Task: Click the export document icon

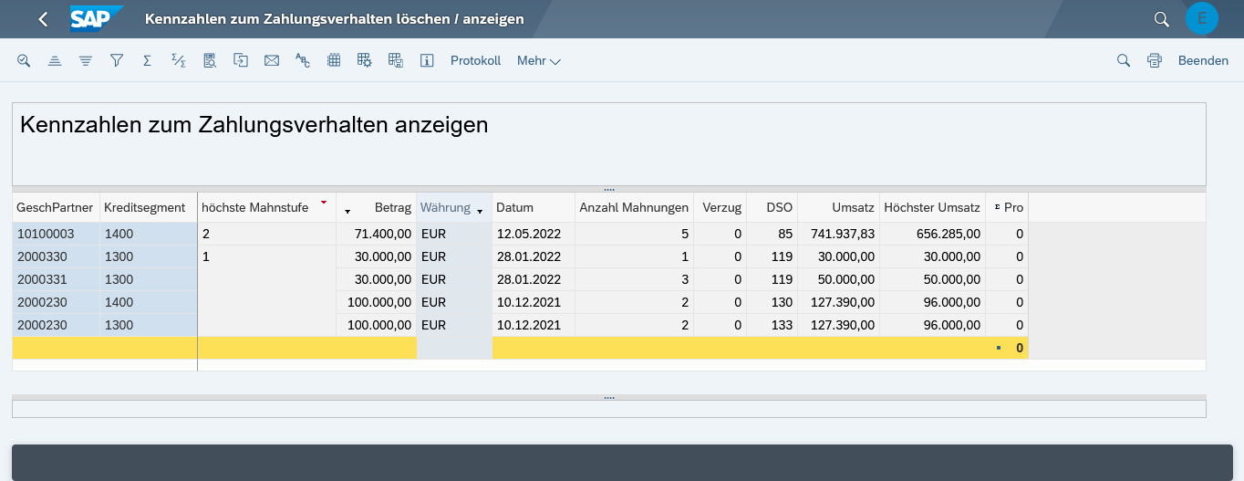Action: pyautogui.click(x=241, y=60)
